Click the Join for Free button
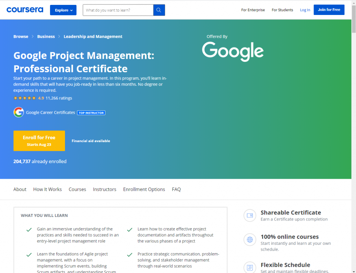Image resolution: width=356 pixels, height=273 pixels. coord(329,10)
